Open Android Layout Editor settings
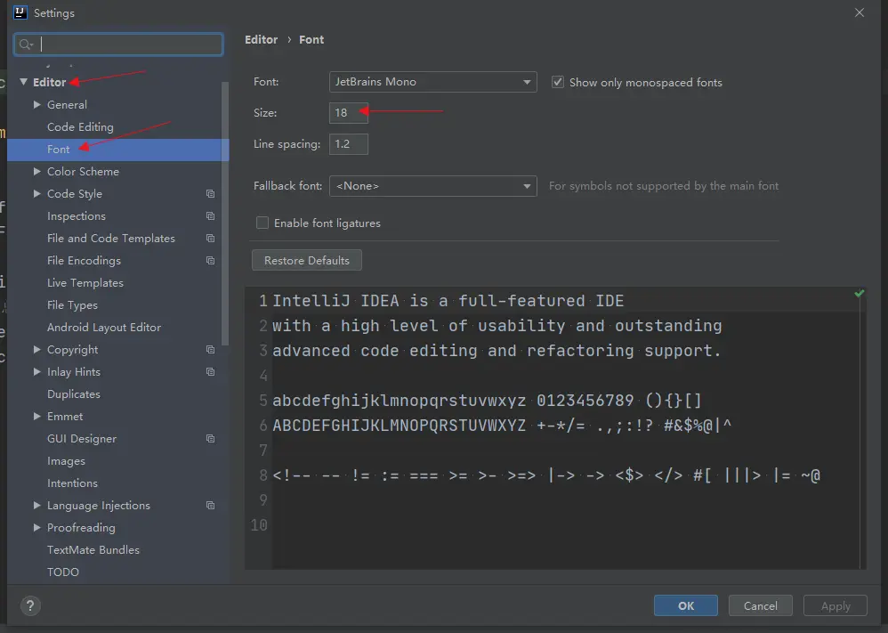The height and width of the screenshot is (633, 888). pyautogui.click(x=103, y=327)
